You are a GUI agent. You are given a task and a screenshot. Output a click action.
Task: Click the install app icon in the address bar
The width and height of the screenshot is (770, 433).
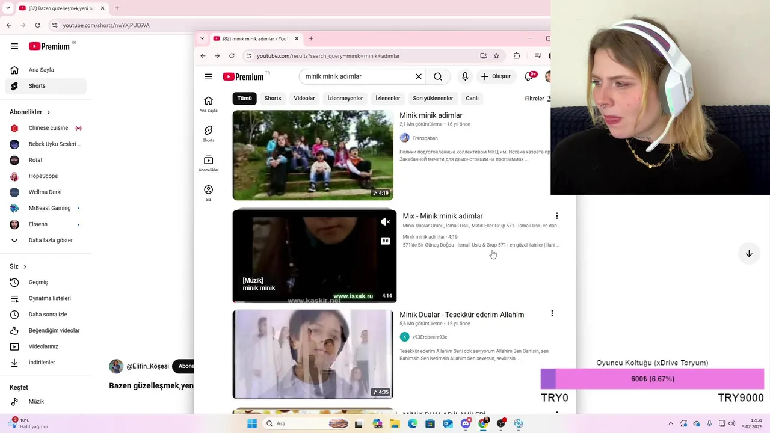(483, 56)
